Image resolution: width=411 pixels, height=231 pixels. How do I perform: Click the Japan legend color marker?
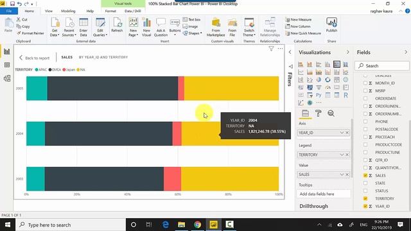(64, 70)
